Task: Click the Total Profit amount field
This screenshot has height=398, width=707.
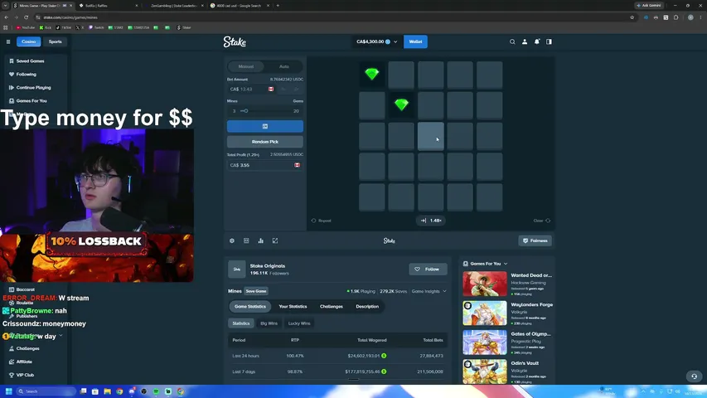Action: (265, 165)
